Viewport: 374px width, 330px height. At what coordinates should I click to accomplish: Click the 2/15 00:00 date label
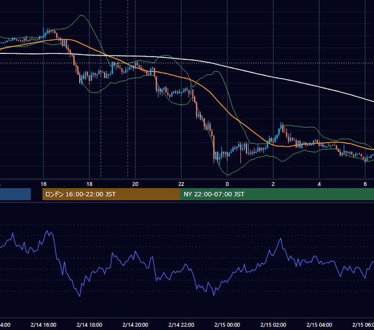tap(227, 324)
